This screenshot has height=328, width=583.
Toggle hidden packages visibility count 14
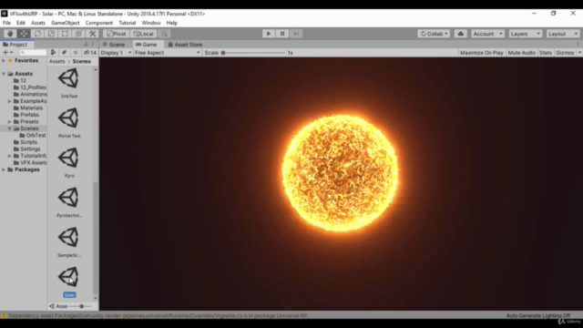[89, 53]
